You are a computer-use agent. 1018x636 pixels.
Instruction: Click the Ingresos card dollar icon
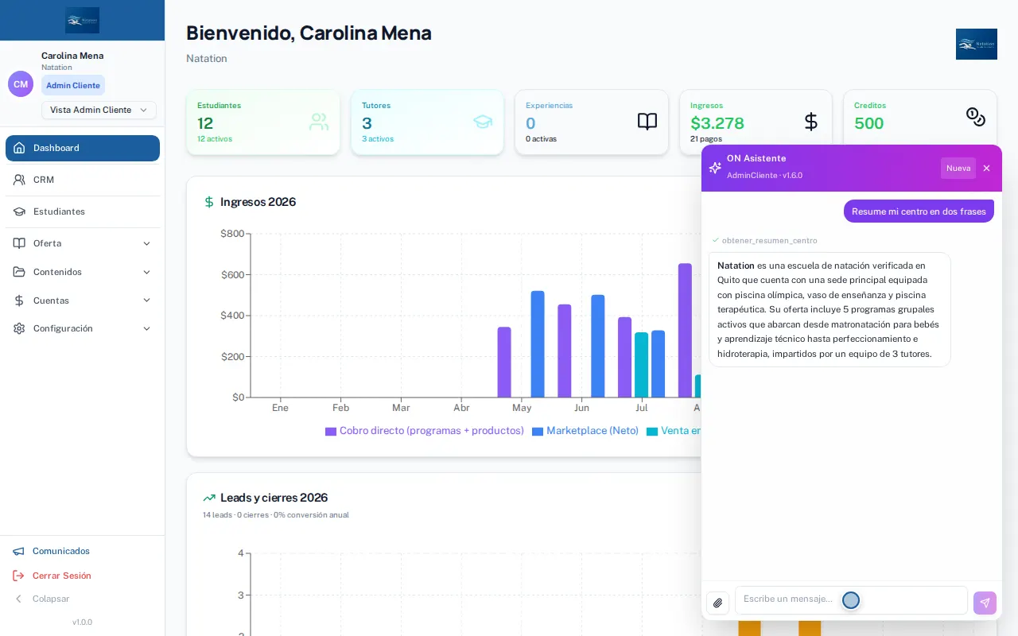[x=811, y=122]
